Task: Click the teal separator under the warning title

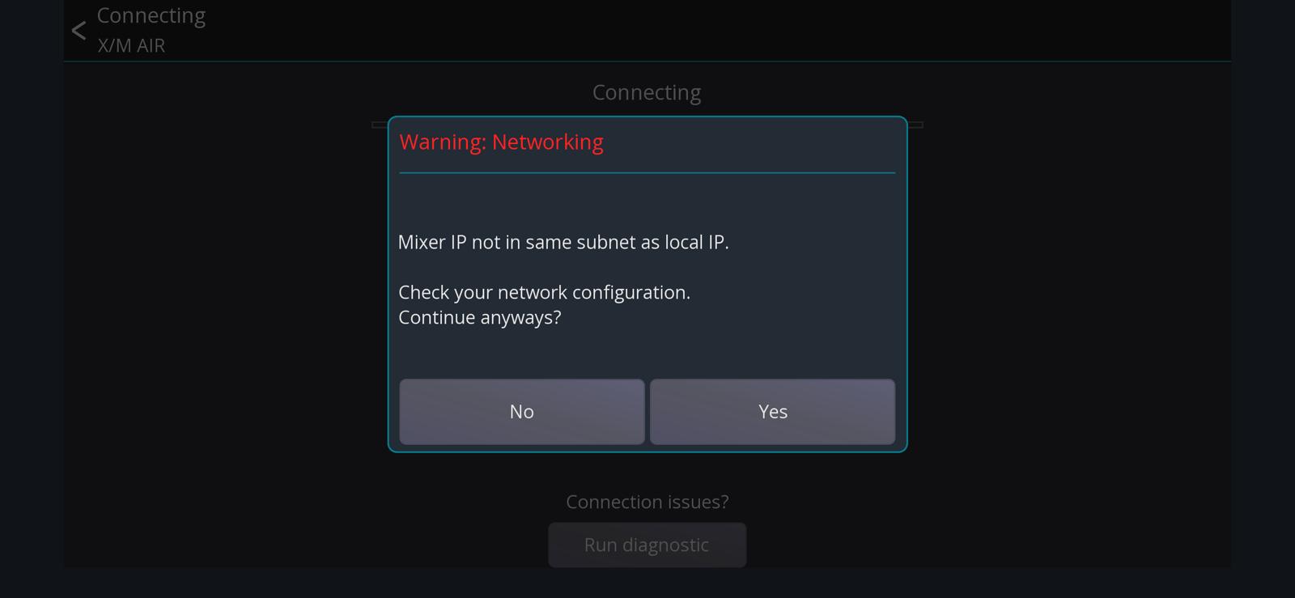Action: click(x=647, y=172)
